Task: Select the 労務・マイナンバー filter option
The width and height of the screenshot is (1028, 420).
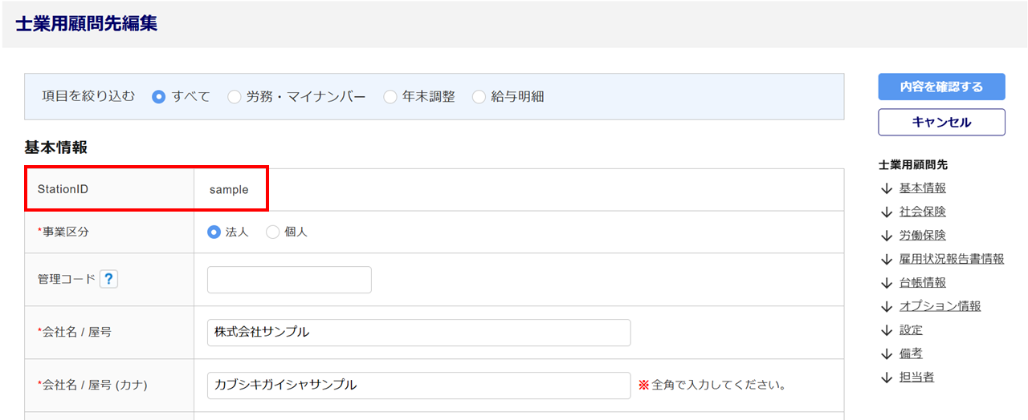Action: click(x=235, y=97)
